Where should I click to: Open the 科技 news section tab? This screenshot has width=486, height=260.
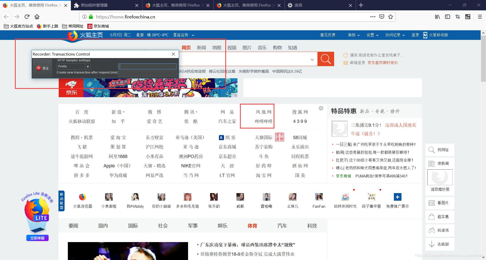click(x=312, y=226)
